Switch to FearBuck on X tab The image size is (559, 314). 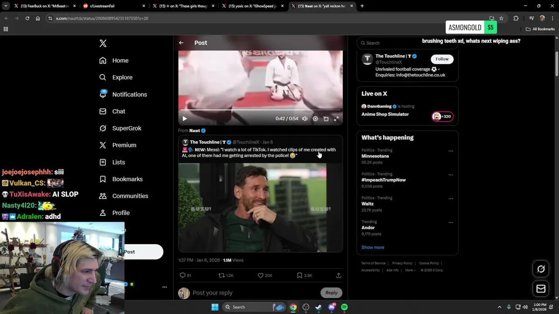[x=45, y=6]
